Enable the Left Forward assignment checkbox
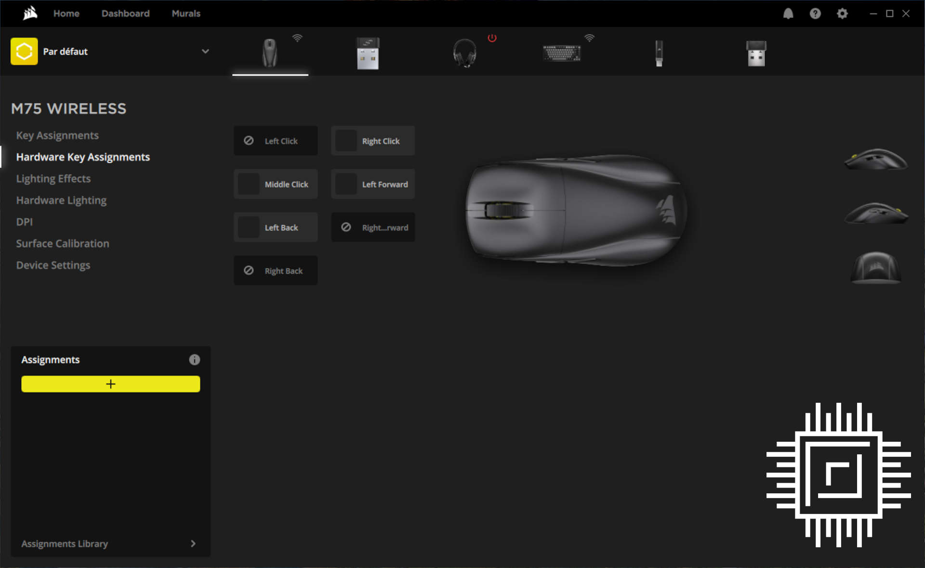925x568 pixels. [345, 184]
